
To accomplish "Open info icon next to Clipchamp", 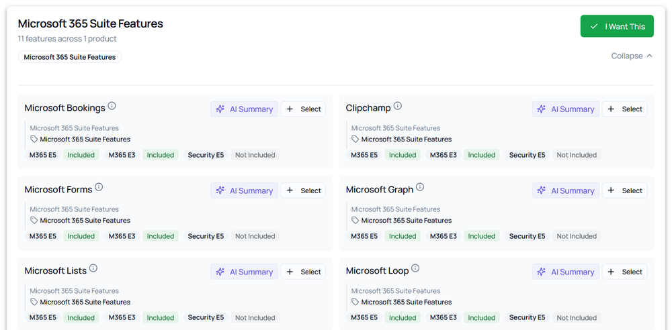I will click(x=398, y=106).
